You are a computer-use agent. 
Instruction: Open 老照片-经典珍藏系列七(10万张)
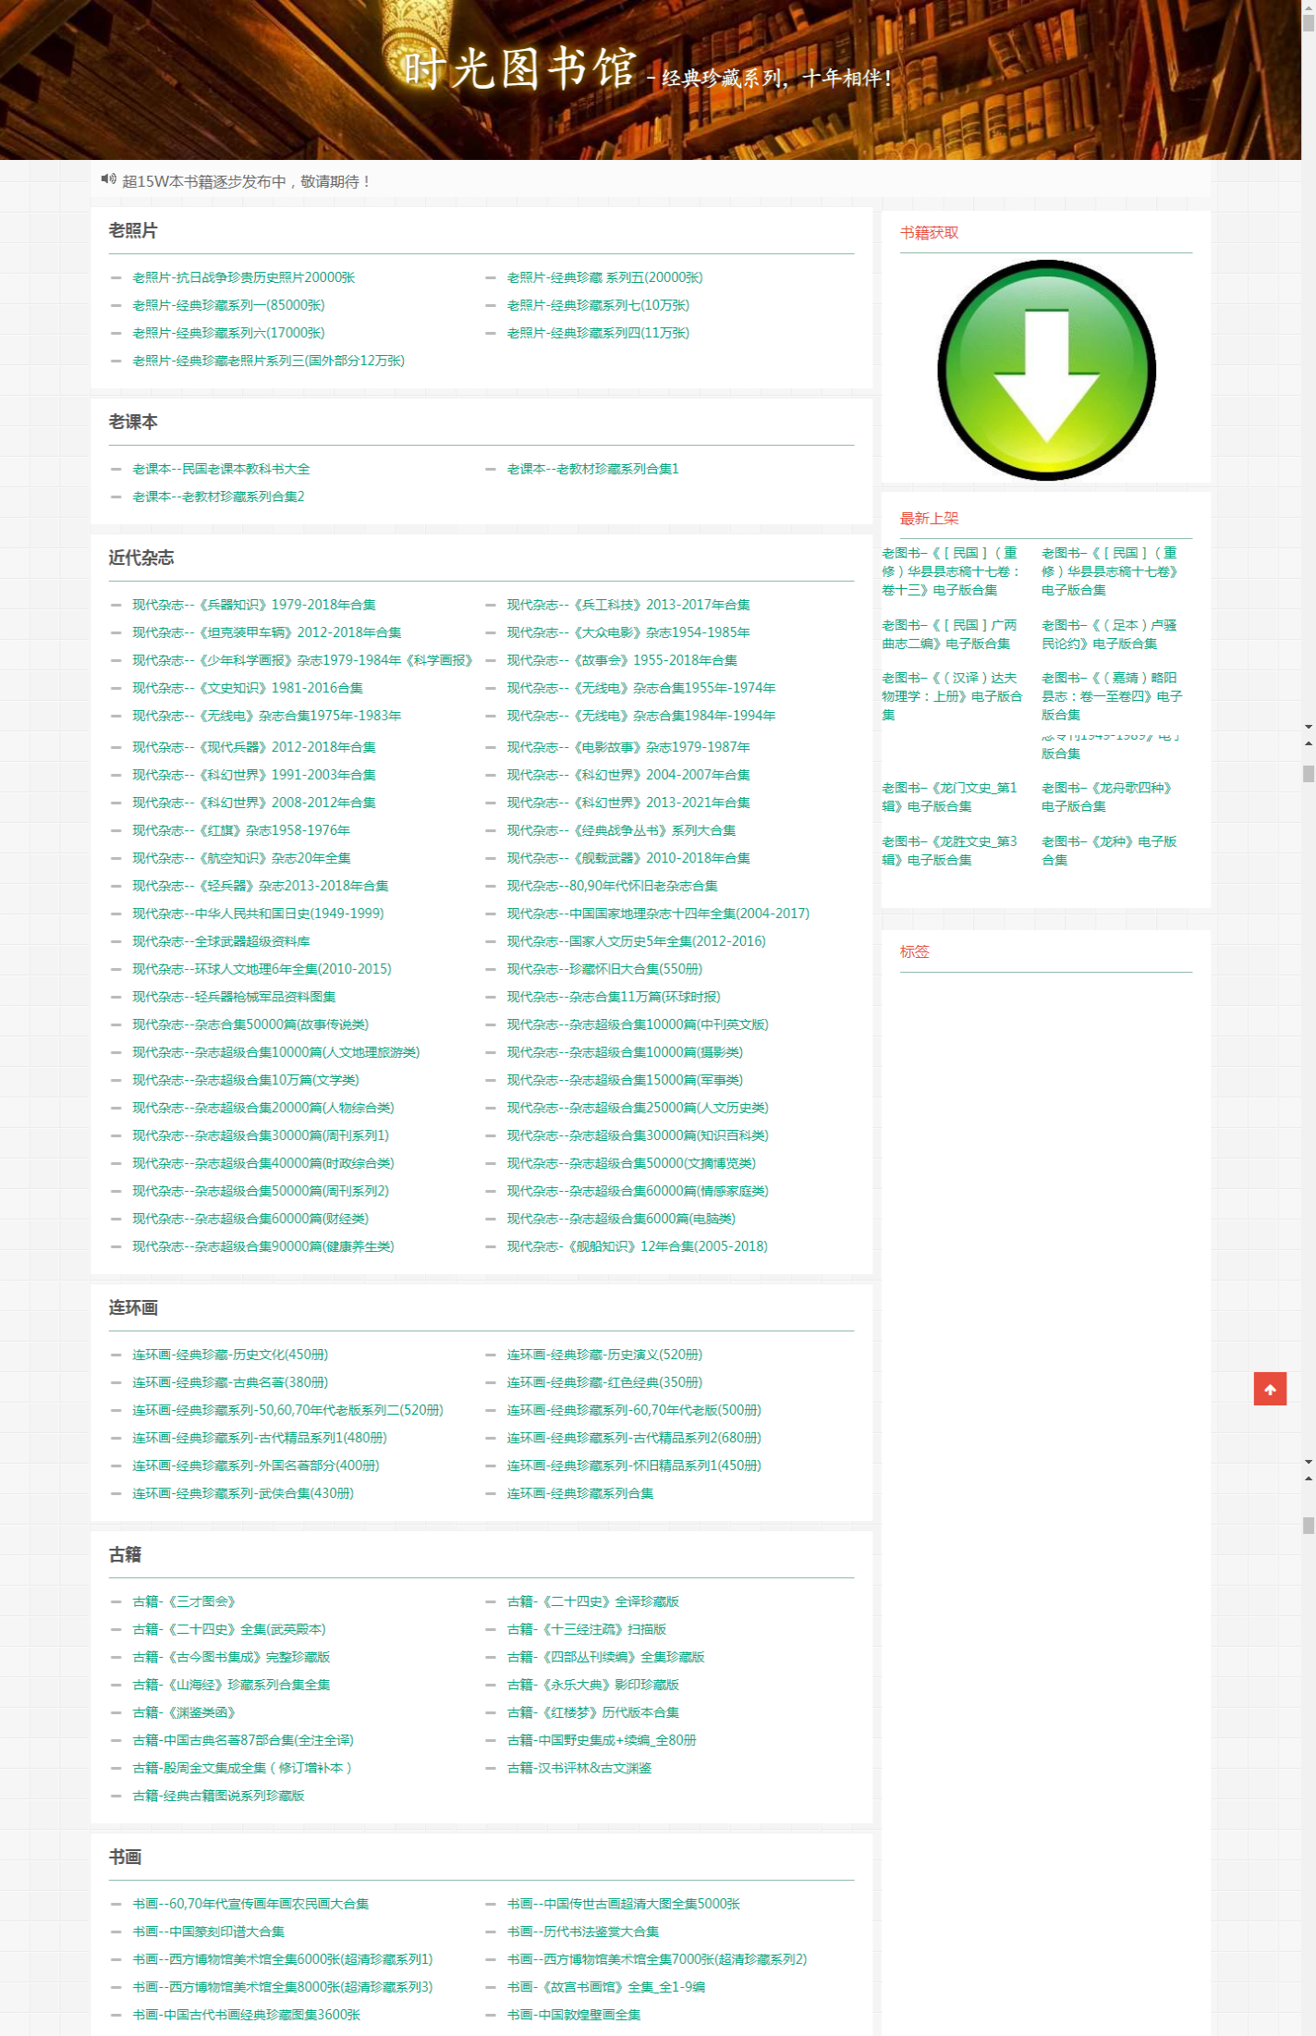(598, 305)
